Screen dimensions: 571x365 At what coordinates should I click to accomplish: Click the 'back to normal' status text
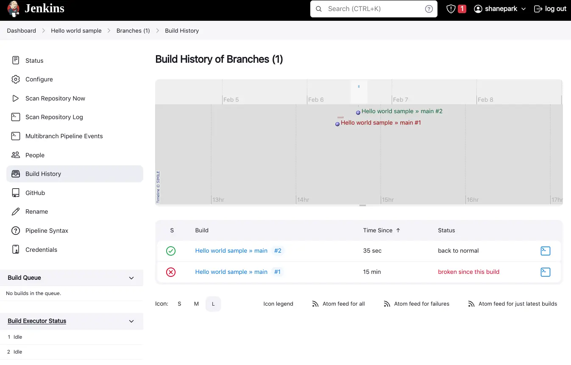pos(458,251)
